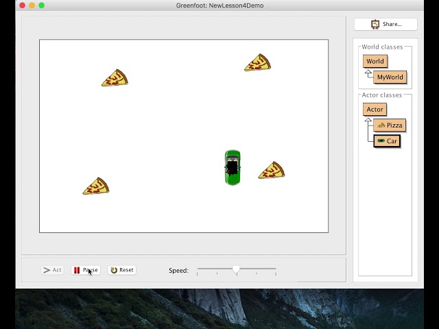Maximize the window with the green button
Screen dimensions: 439x329
pos(41,5)
